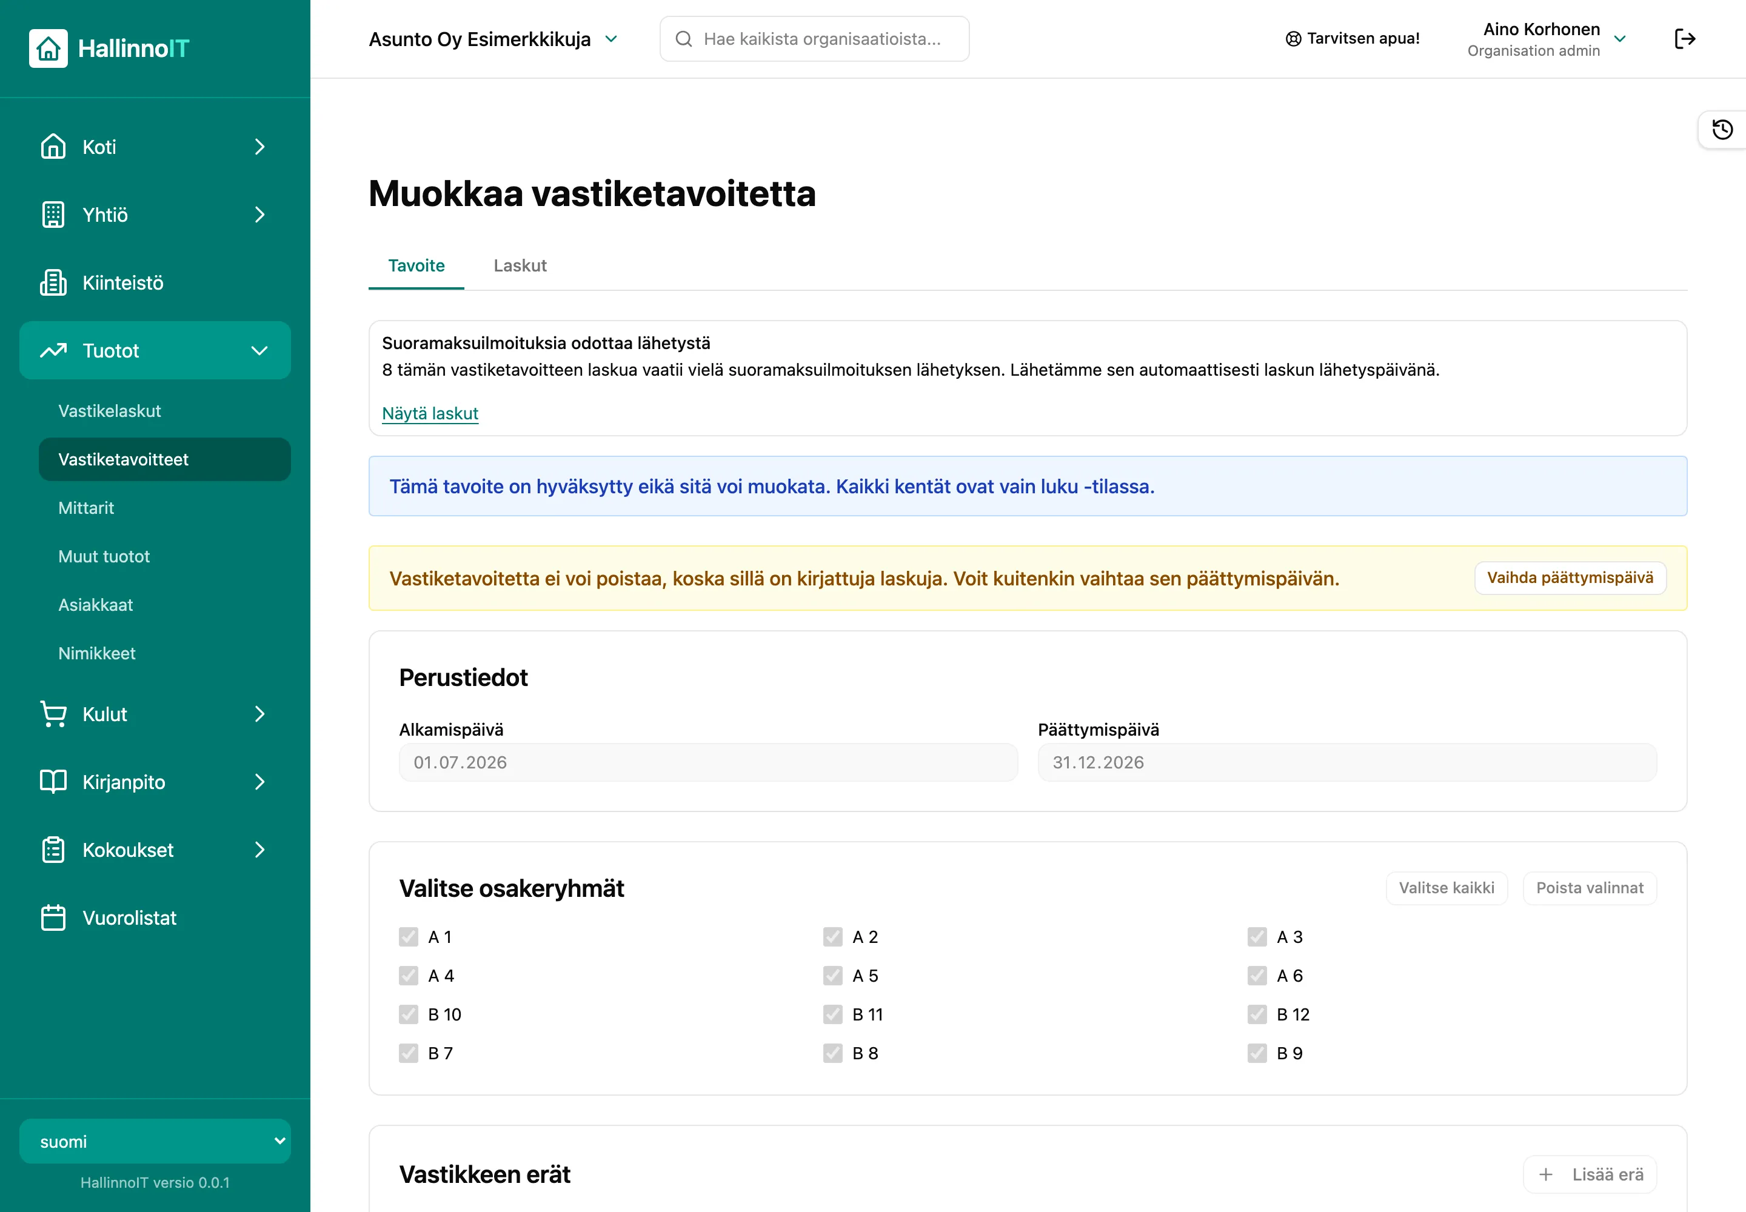Expand the Kokoukset chevron
Image resolution: width=1746 pixels, height=1212 pixels.
[260, 850]
